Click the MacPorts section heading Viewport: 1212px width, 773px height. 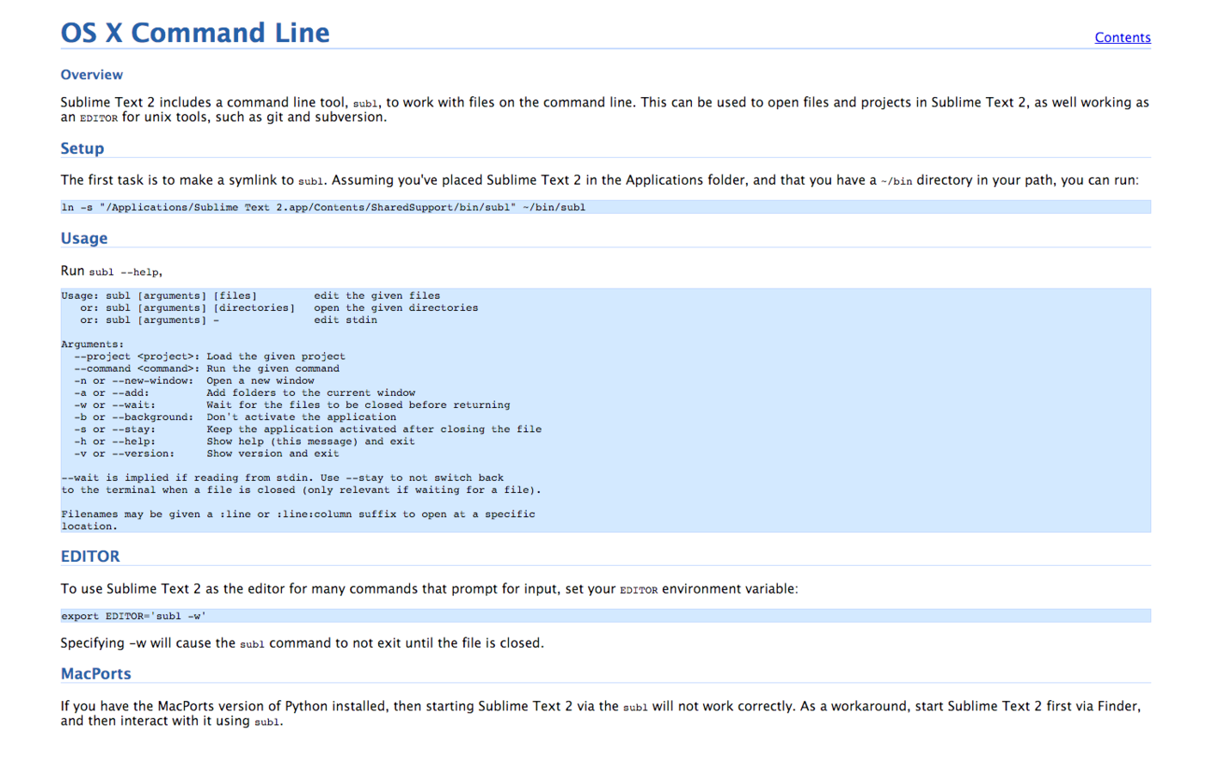(95, 673)
